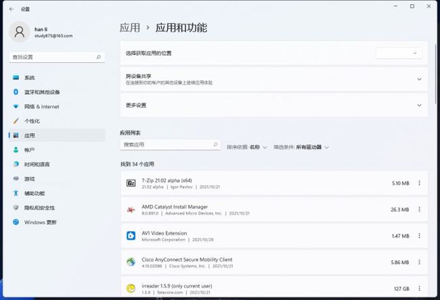This screenshot has width=440, height=300.
Task: Click the 7-Zip app icon
Action: point(131,183)
